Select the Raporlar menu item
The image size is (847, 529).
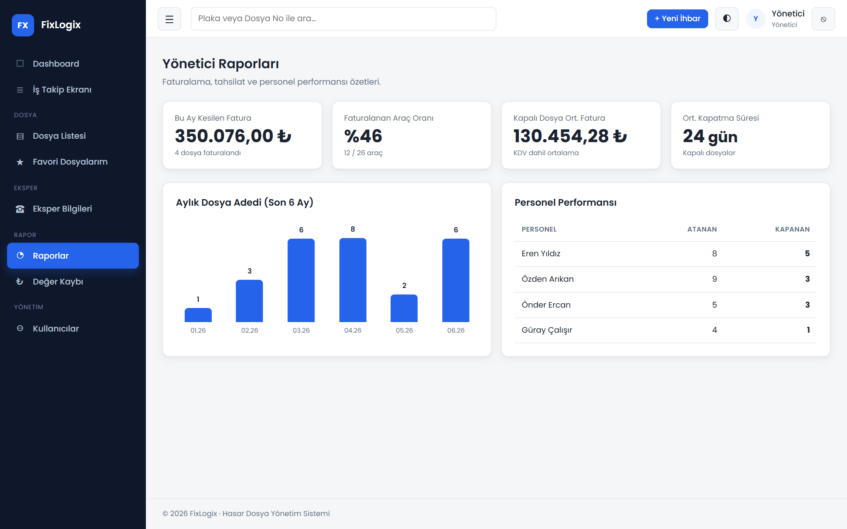pyautogui.click(x=73, y=255)
